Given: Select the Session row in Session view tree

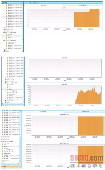Looking at the screenshot, I should pos(12,89).
